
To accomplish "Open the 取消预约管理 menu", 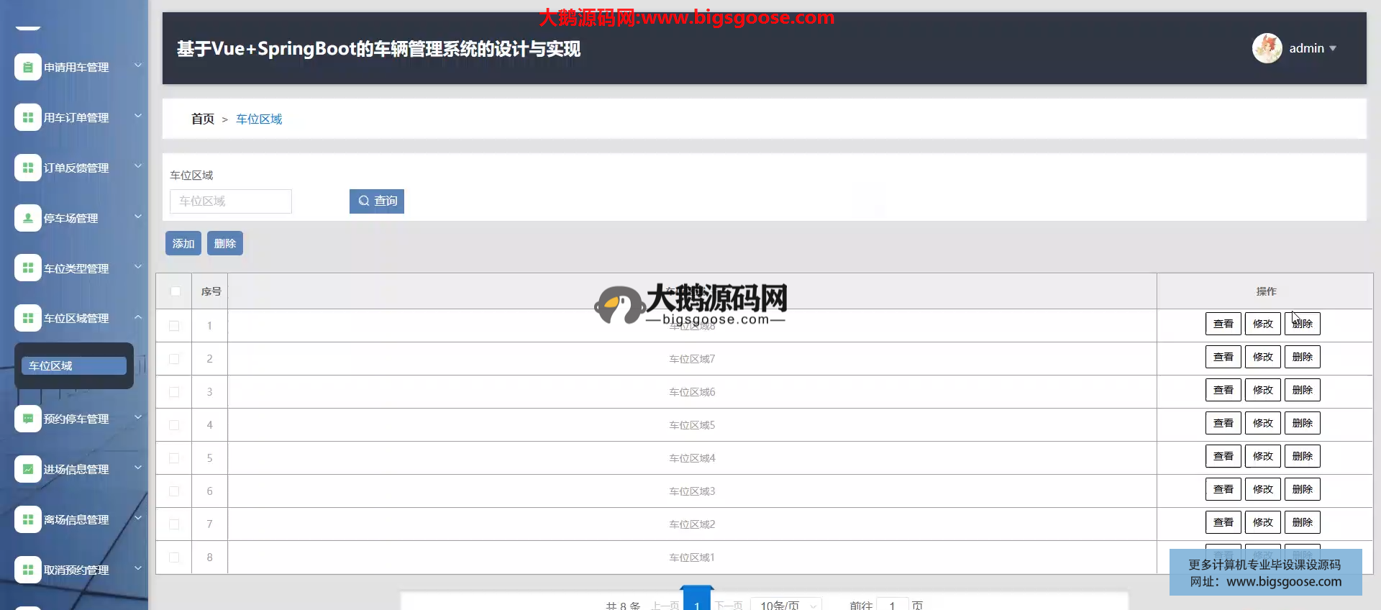I will coord(76,570).
